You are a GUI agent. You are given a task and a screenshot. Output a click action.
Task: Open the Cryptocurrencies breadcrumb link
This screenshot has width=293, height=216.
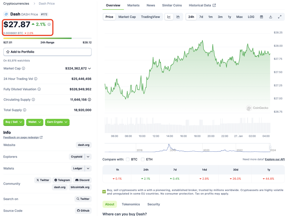[x=16, y=3]
